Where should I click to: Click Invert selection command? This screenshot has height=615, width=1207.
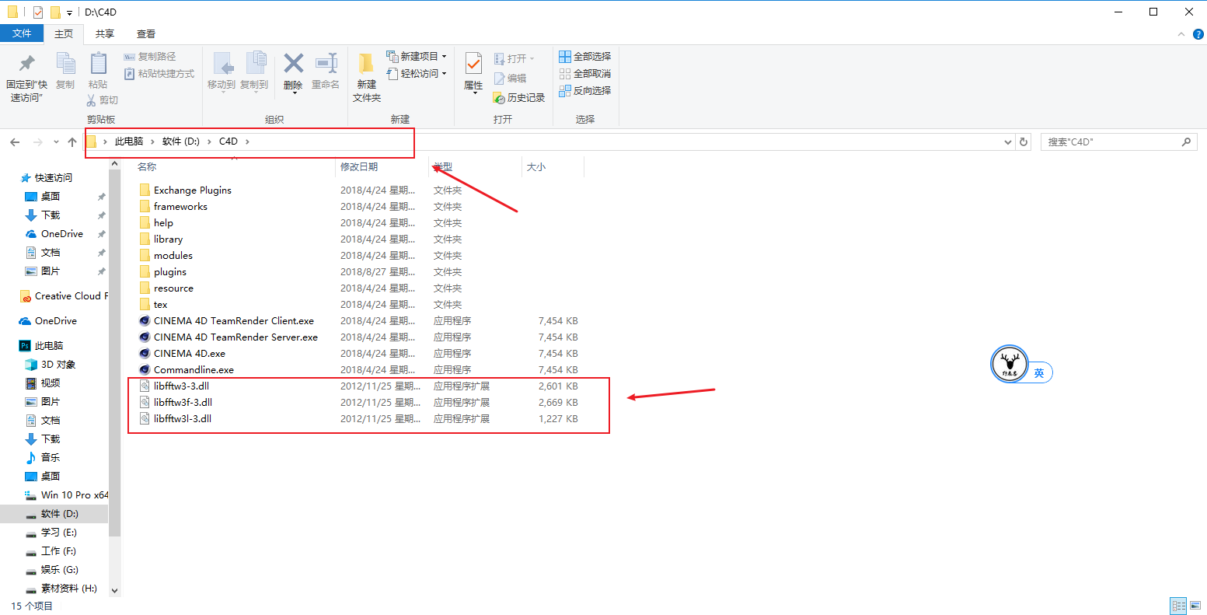[x=584, y=90]
